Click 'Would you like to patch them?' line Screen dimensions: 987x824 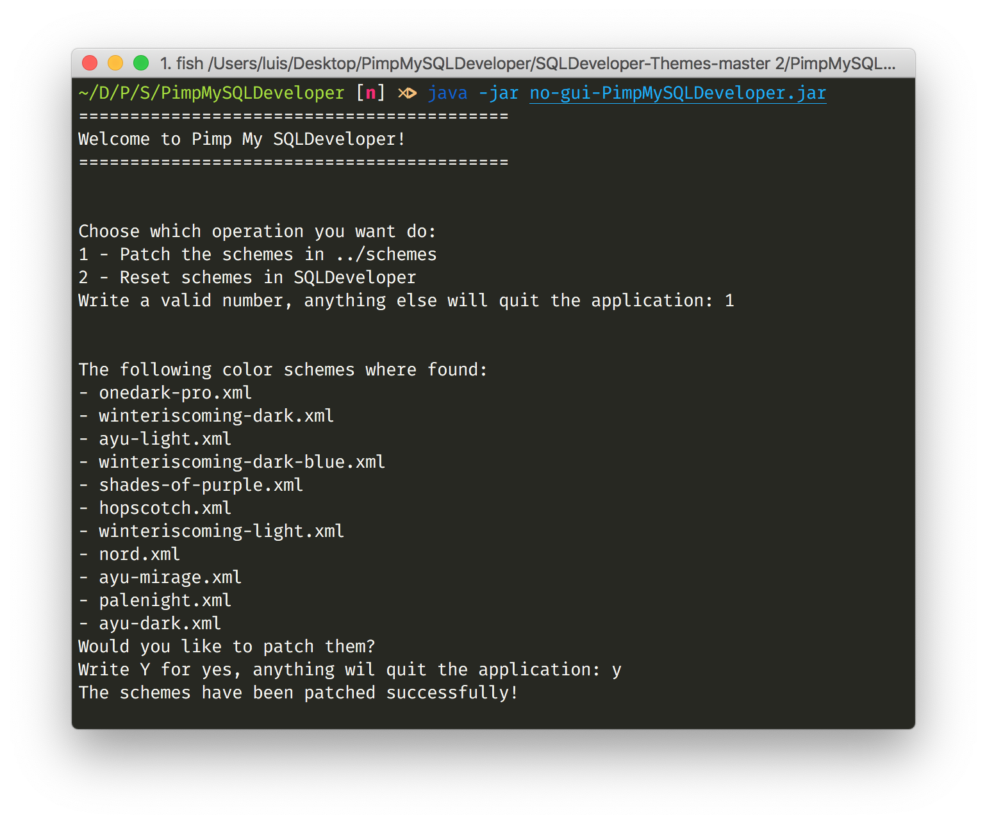click(227, 647)
